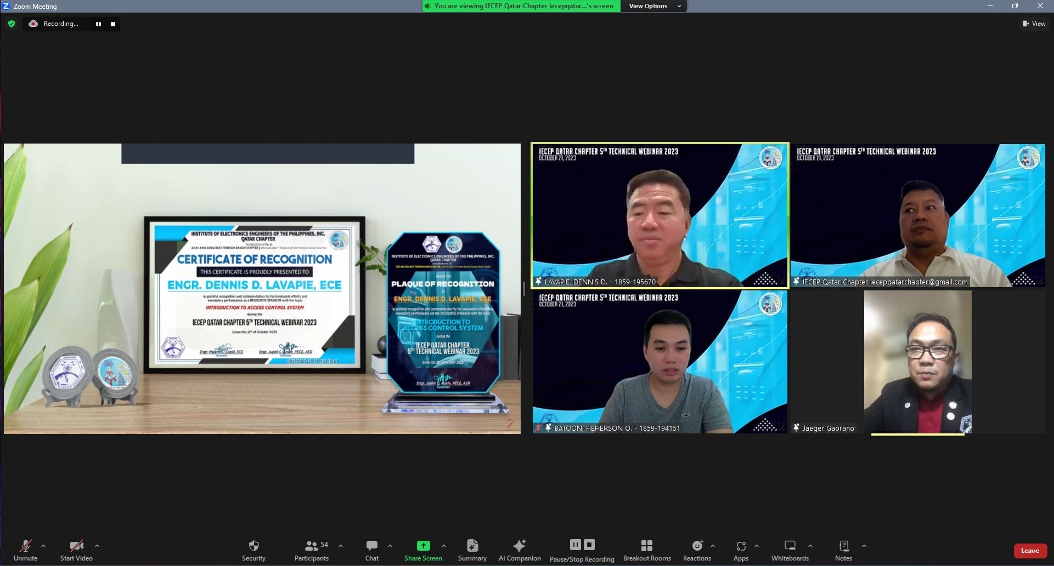Viewport: 1054px width, 566px height.
Task: Select the LAVAPIE, DENNIS D. video tile
Action: [x=660, y=215]
